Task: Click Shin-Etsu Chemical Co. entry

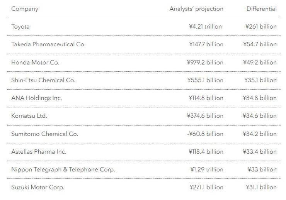Action: pyautogui.click(x=43, y=80)
